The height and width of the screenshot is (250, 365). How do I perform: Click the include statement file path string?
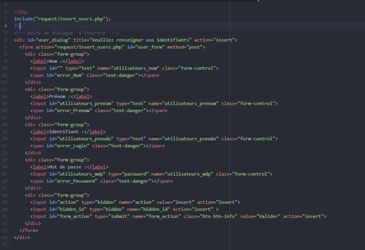click(72, 19)
